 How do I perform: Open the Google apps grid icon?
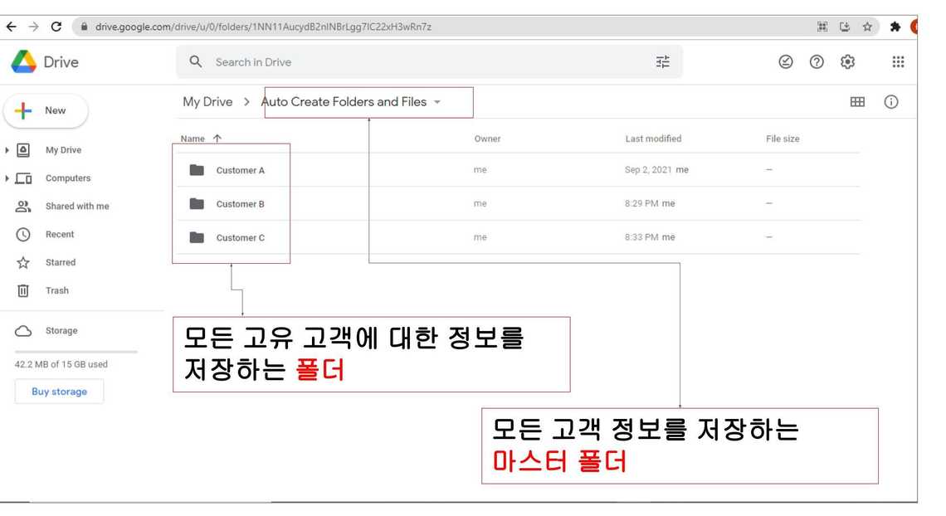coord(898,62)
